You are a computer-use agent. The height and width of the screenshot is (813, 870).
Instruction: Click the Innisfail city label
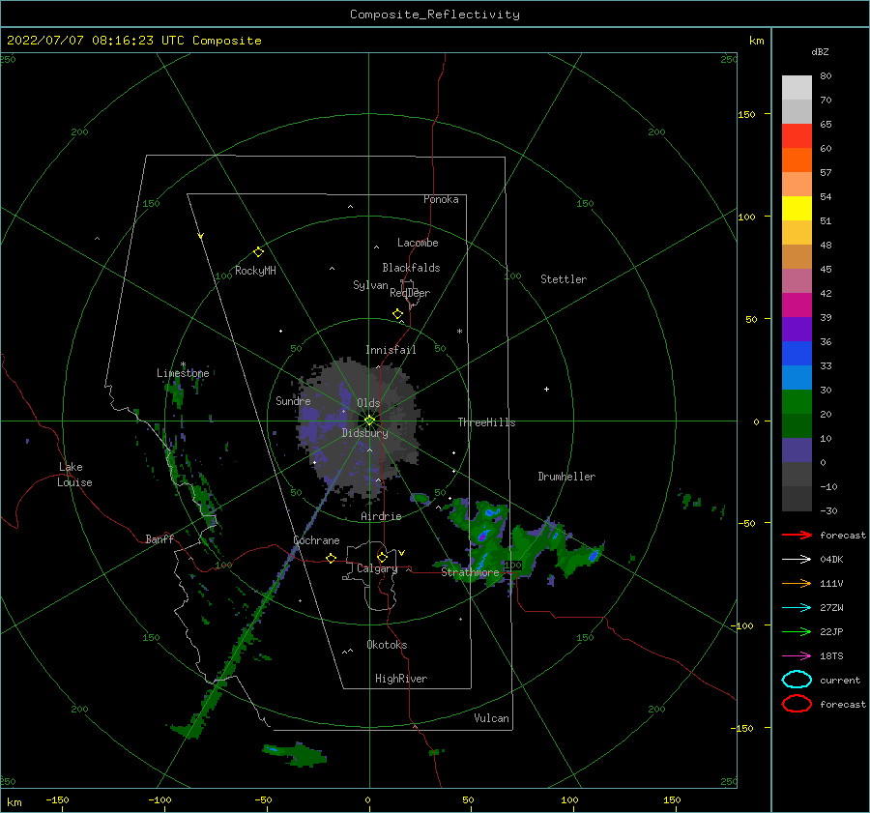(x=391, y=350)
